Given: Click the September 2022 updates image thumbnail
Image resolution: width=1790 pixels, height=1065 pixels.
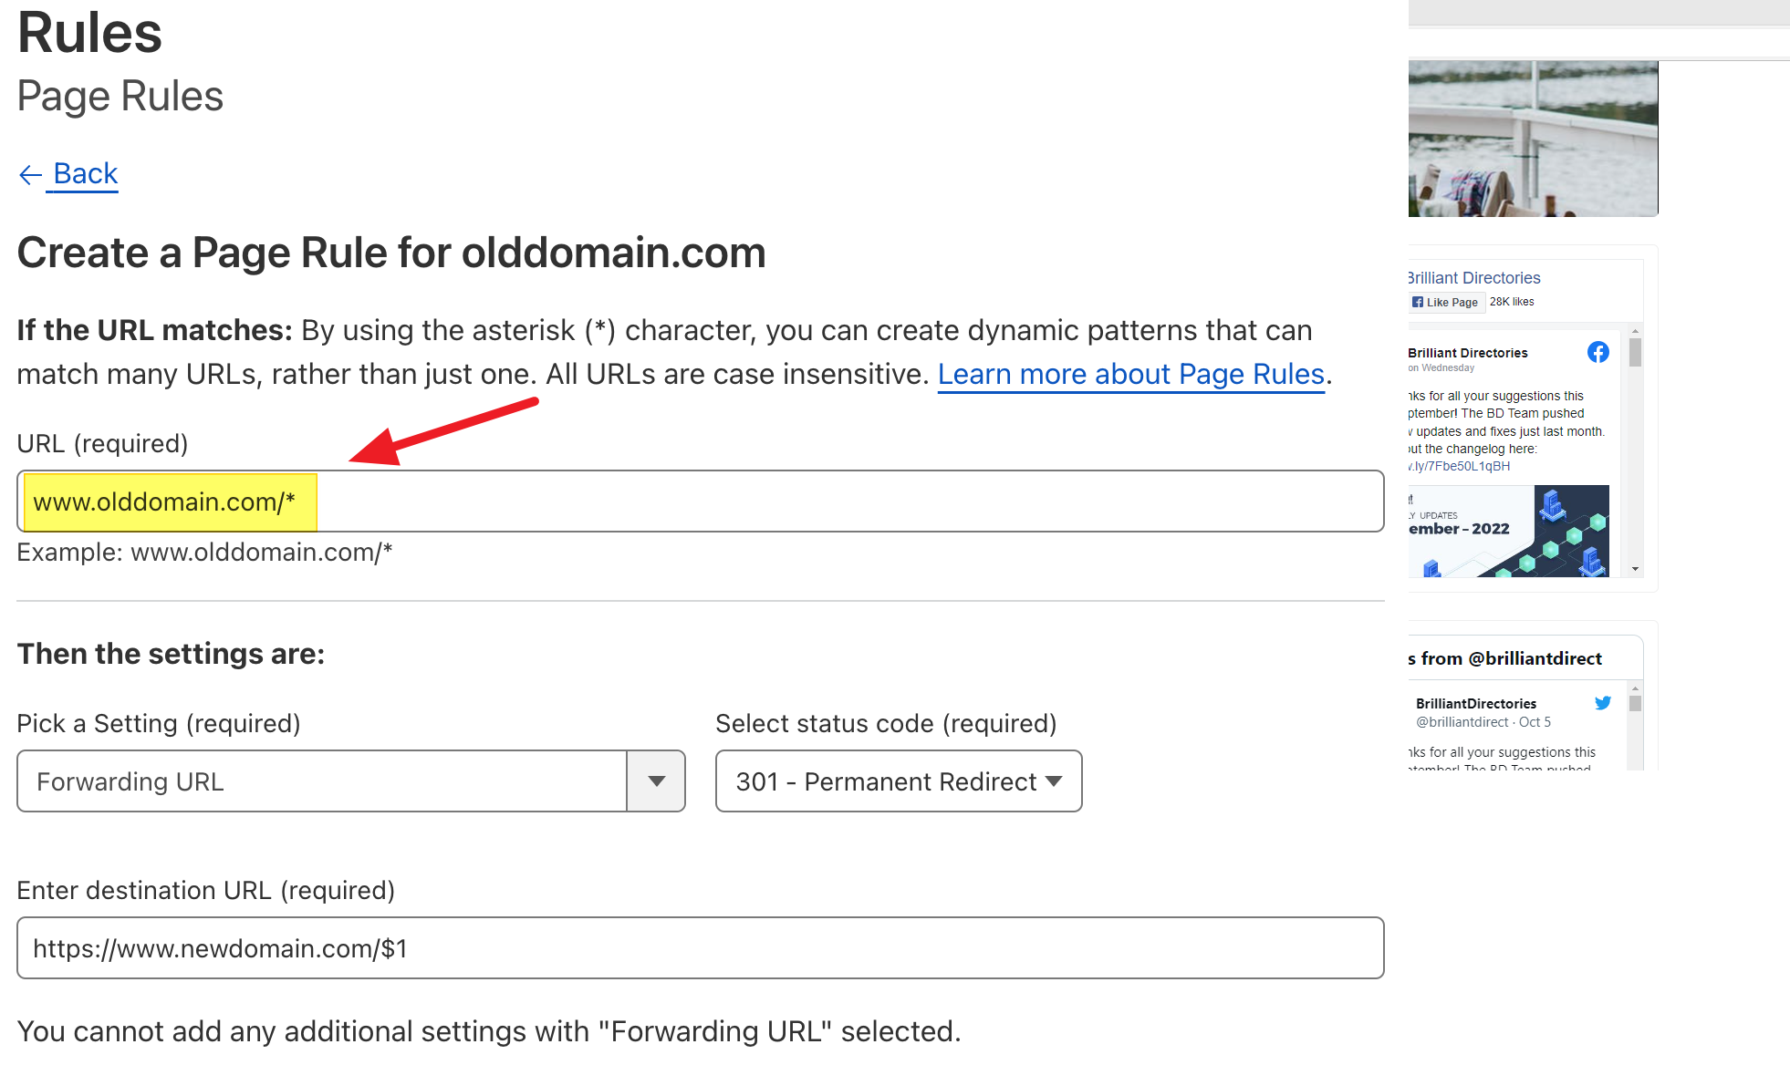Looking at the screenshot, I should [x=1508, y=531].
